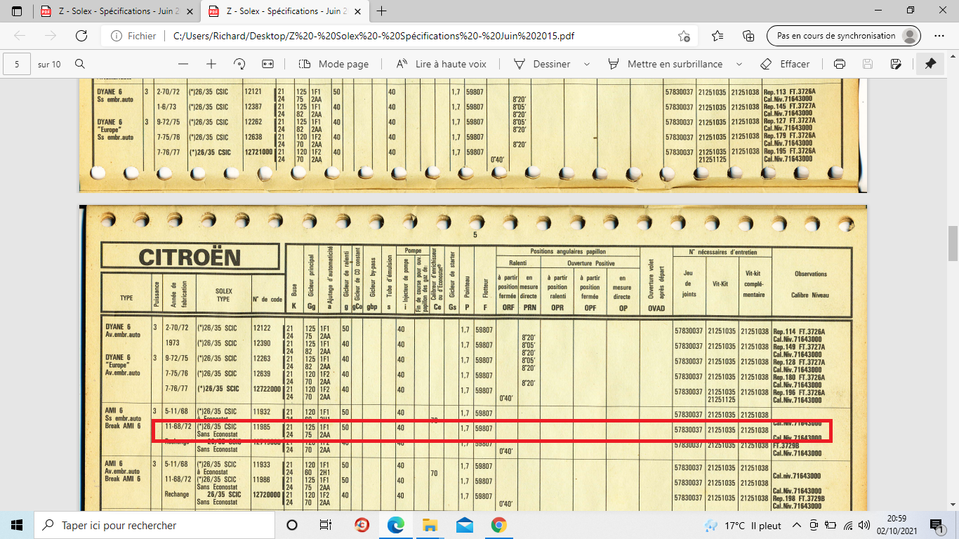Rotate the PDF page

(x=239, y=64)
